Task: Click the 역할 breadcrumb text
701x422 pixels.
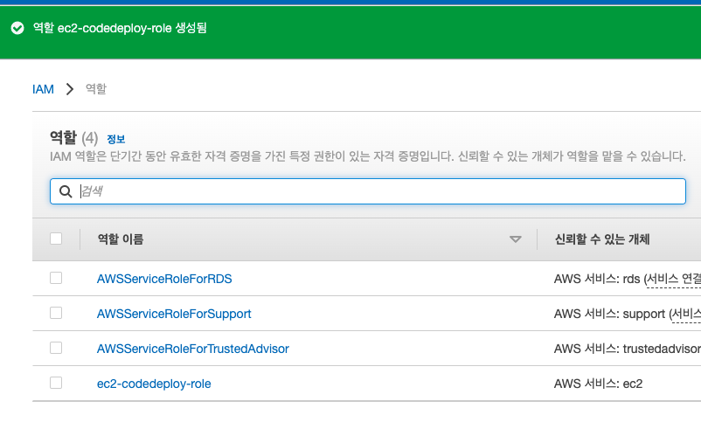Action: pos(96,89)
